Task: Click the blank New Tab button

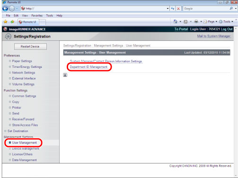Action: (x=43, y=22)
